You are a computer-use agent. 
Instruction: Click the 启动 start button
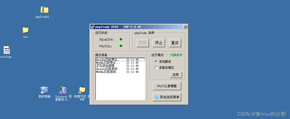(x=143, y=43)
